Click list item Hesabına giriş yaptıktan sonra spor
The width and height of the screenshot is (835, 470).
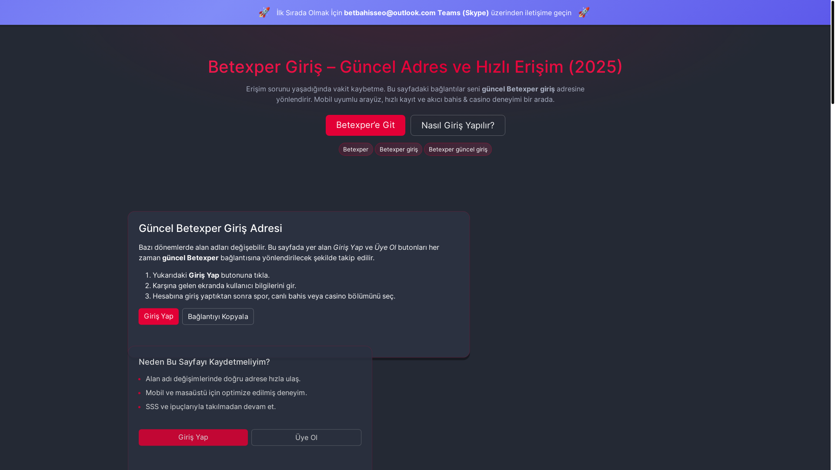click(x=274, y=296)
